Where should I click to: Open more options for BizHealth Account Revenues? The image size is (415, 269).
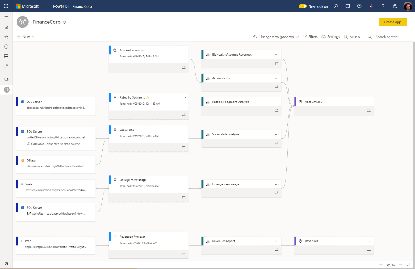277,55
